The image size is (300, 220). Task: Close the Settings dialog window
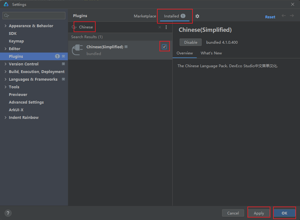[x=293, y=4]
